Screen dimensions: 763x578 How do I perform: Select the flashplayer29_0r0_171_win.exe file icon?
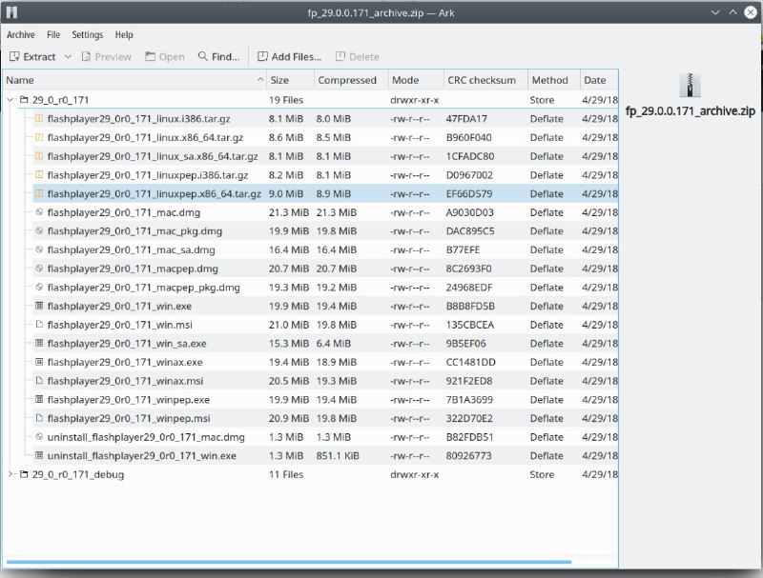[x=39, y=307]
